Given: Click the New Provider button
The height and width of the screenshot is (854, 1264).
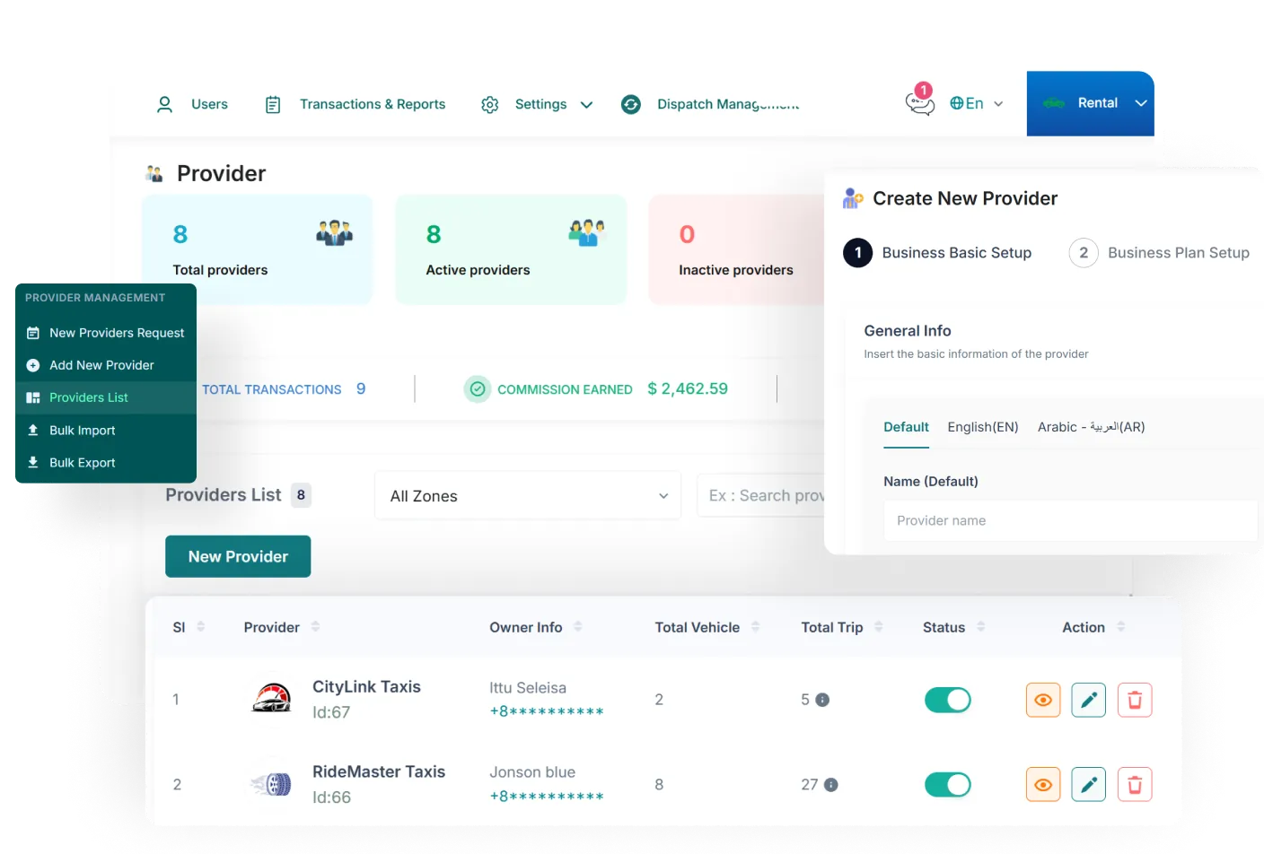Looking at the screenshot, I should pos(238,556).
